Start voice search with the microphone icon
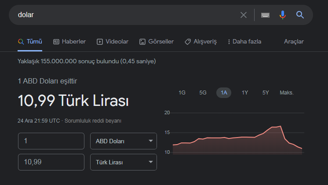Image resolution: width=328 pixels, height=185 pixels. 283,15
